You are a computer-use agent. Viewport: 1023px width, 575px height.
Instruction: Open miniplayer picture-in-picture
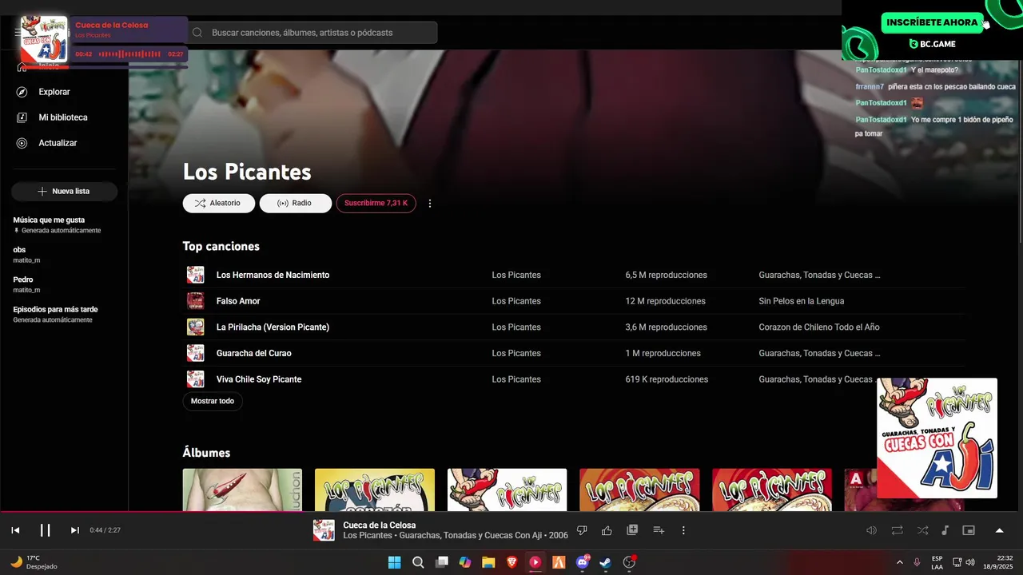(x=969, y=530)
